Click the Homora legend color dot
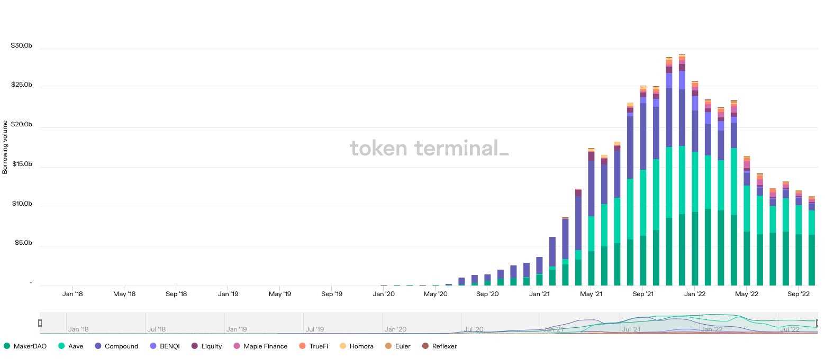This screenshot has height=359, width=825. [x=342, y=346]
